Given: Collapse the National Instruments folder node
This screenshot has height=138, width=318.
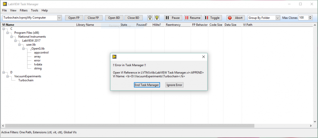Looking at the screenshot, I should (x=12, y=37).
